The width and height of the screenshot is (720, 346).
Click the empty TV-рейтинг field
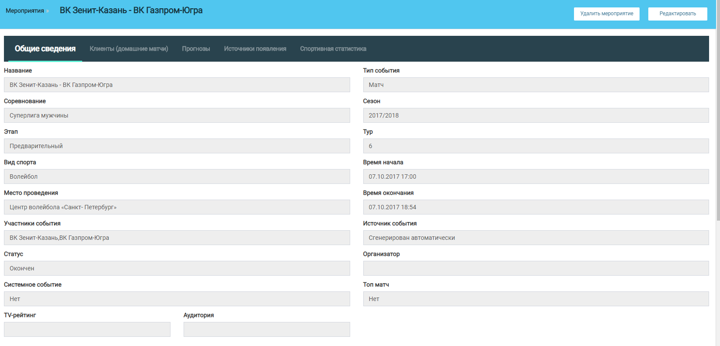tap(87, 329)
